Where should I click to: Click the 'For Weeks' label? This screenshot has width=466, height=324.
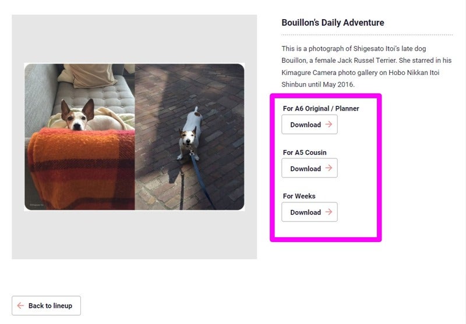click(299, 196)
